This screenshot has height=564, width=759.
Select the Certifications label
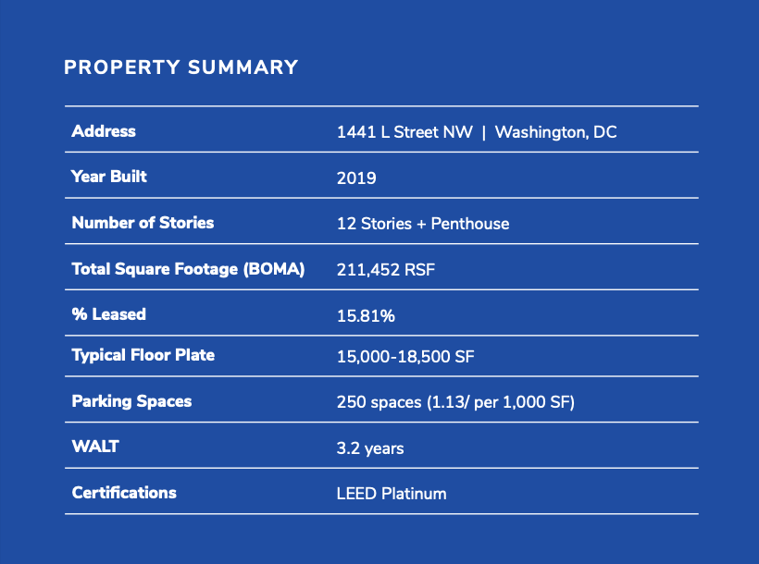(x=124, y=493)
